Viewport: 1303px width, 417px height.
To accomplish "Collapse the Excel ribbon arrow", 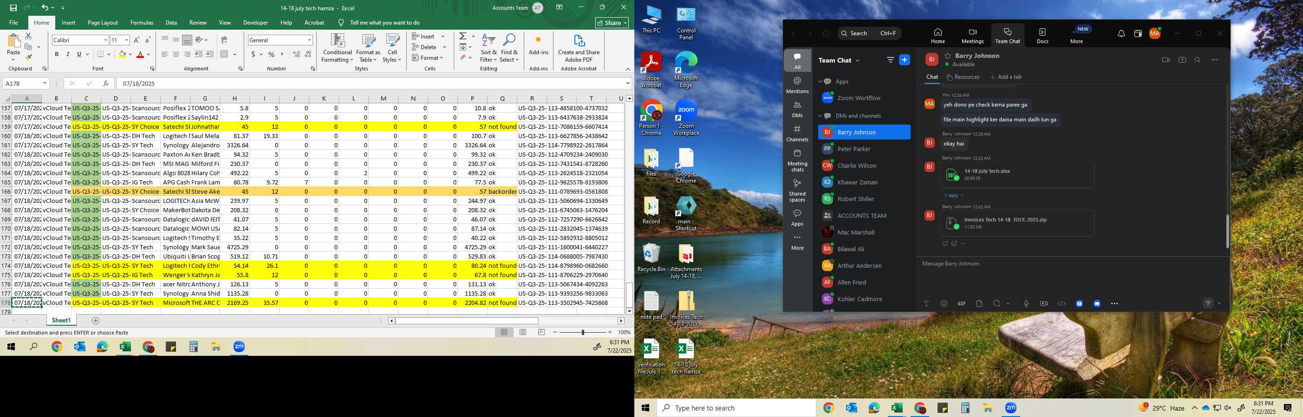I will coord(628,69).
